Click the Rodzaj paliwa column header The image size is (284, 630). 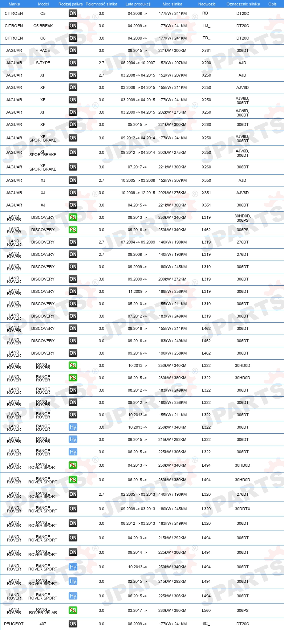[70, 4]
